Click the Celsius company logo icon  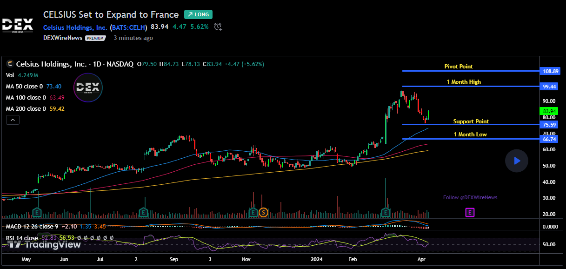(x=10, y=64)
